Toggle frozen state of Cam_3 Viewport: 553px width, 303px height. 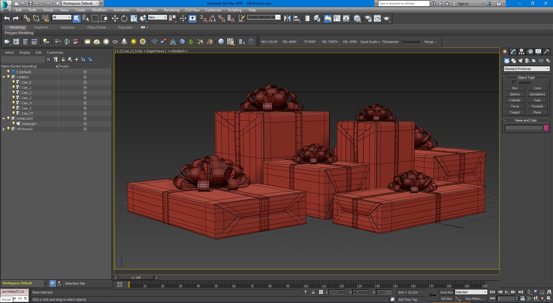point(85,98)
